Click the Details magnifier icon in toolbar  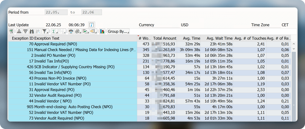(x=11, y=31)
